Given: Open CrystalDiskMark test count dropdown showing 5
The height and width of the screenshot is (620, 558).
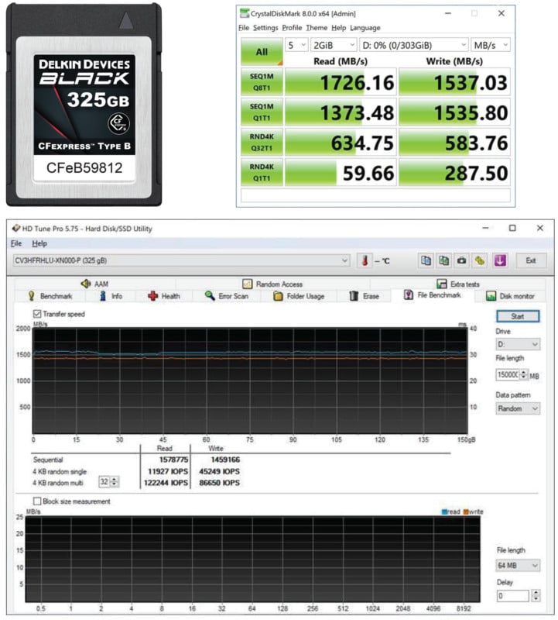Looking at the screenshot, I should [297, 45].
